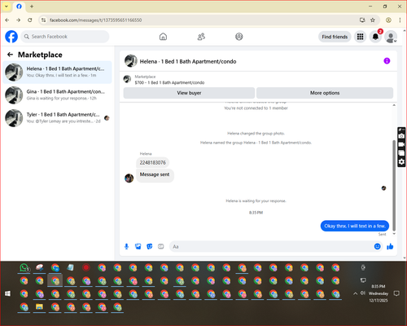Viewport: 407px width, 326px height.
Task: Click the Find friends button
Action: (335, 37)
